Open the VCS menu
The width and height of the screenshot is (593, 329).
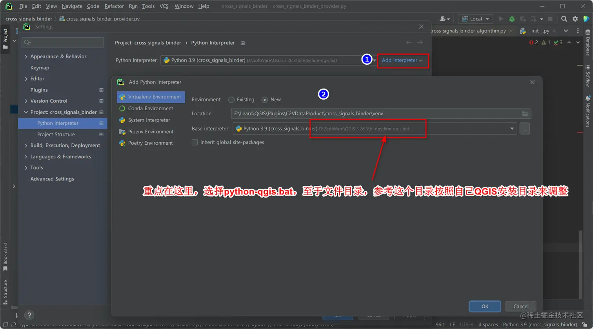click(x=164, y=6)
